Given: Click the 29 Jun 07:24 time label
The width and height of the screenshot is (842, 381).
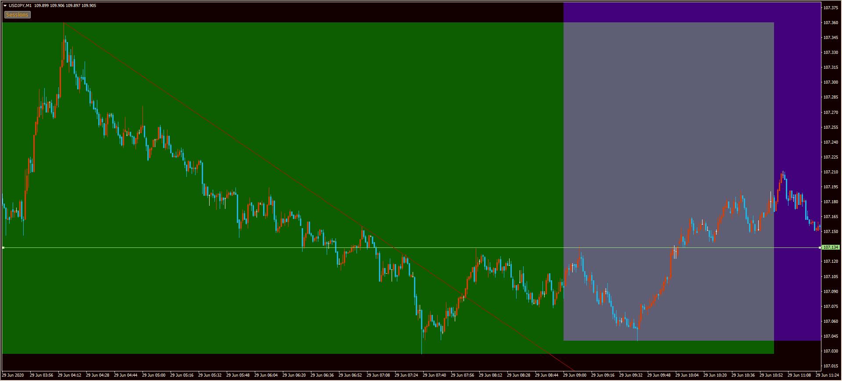Looking at the screenshot, I should click(406, 375).
